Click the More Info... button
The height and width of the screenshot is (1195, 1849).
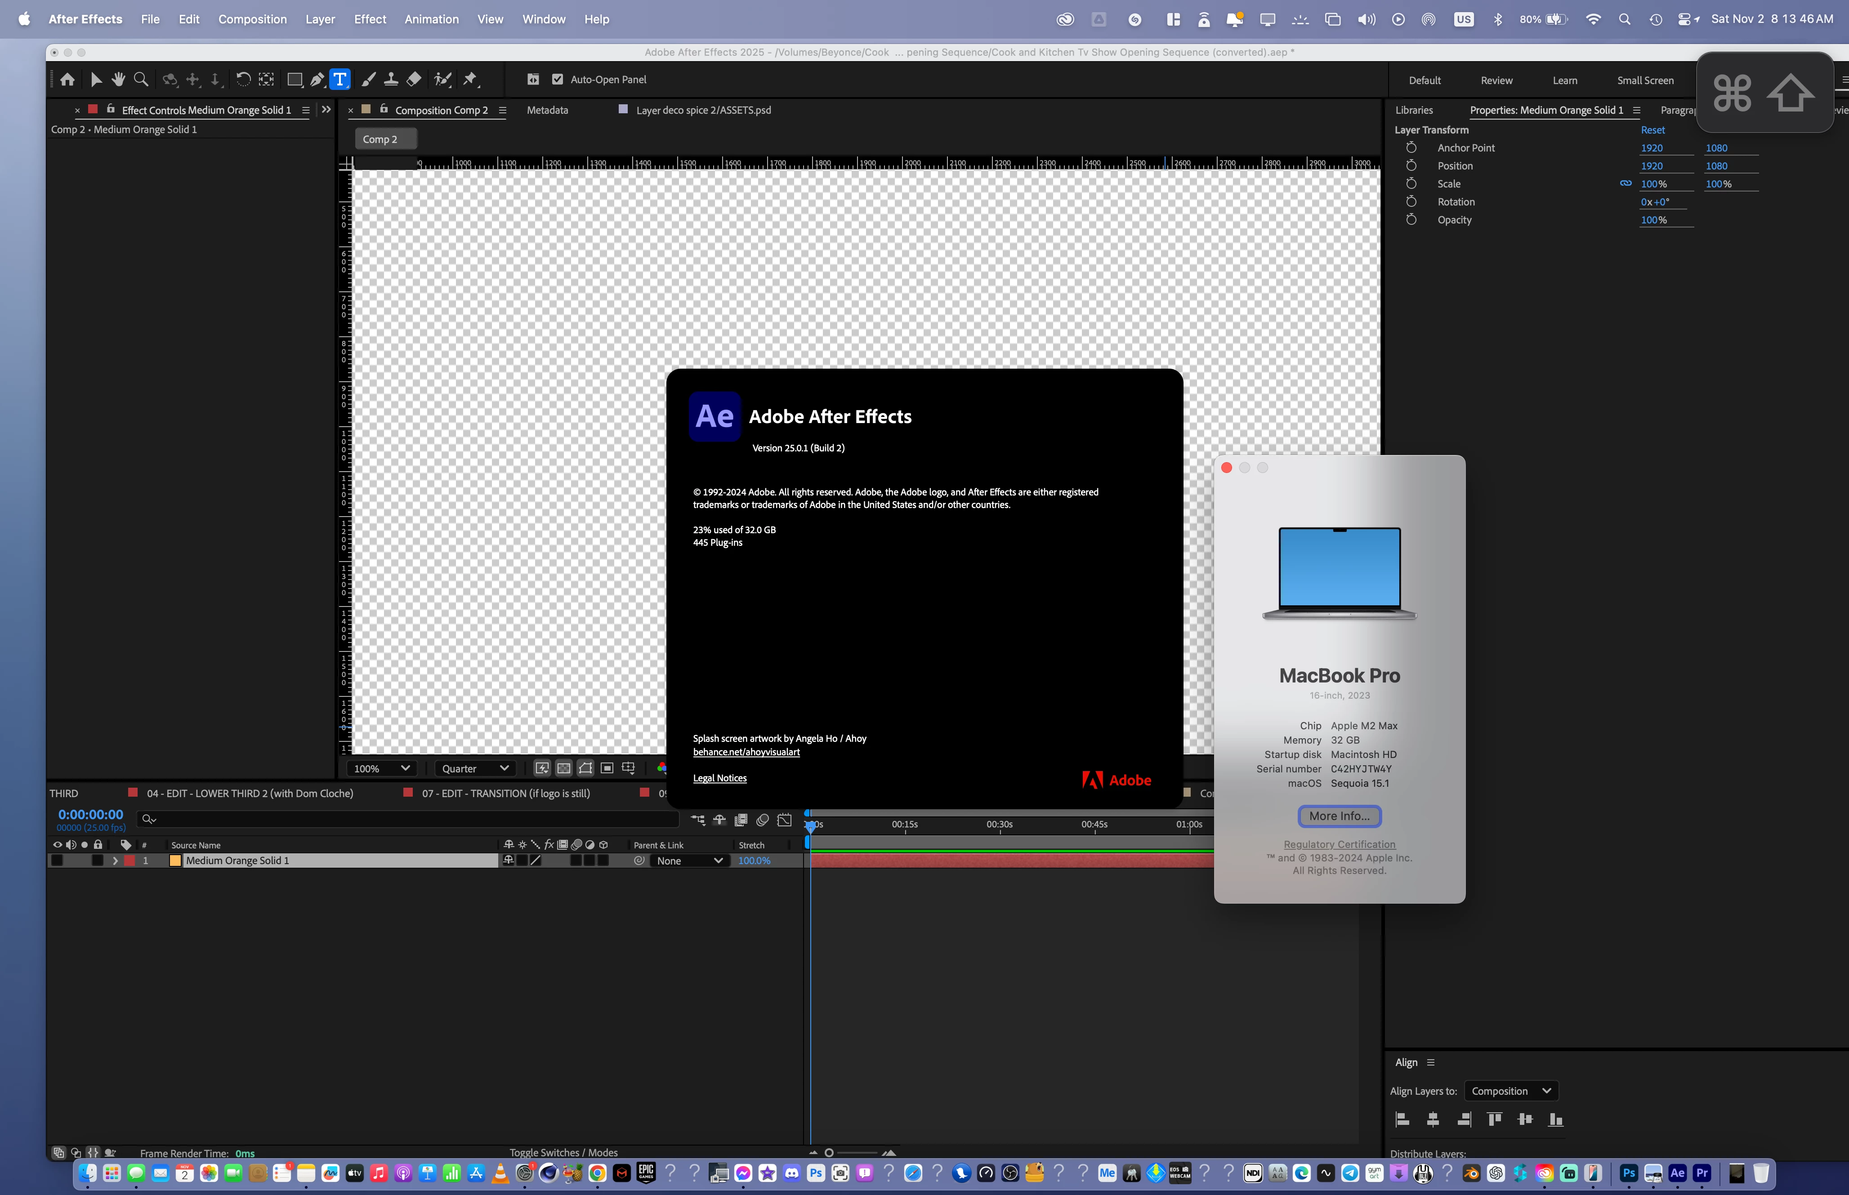[1339, 816]
